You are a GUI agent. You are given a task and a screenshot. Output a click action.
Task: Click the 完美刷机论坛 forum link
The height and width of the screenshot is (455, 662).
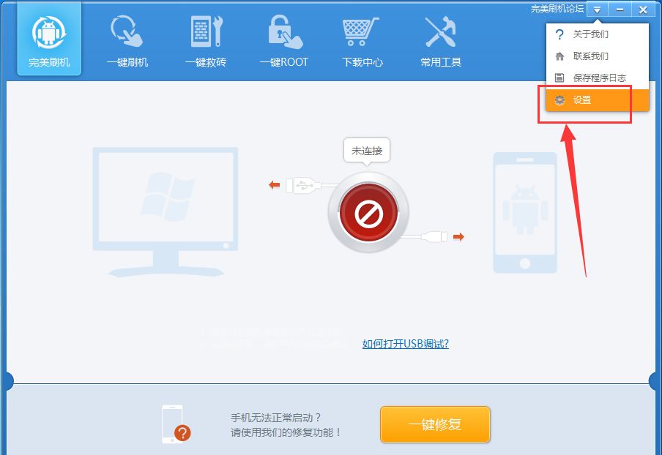point(557,9)
